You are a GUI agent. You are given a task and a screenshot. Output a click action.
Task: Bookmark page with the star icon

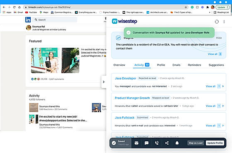point(186,7)
